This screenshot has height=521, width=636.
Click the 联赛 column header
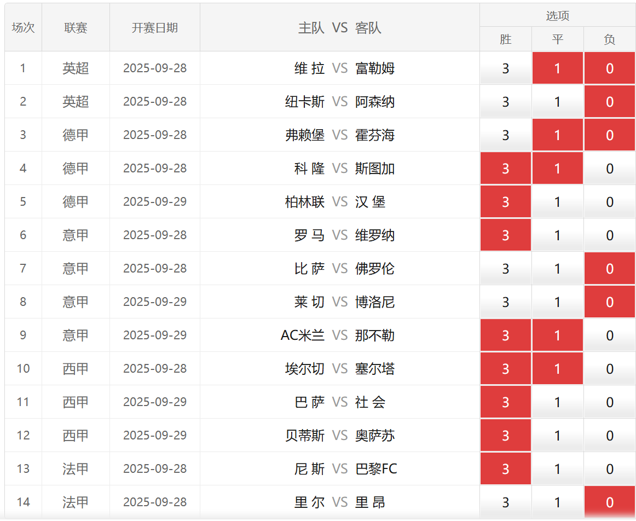(x=76, y=28)
